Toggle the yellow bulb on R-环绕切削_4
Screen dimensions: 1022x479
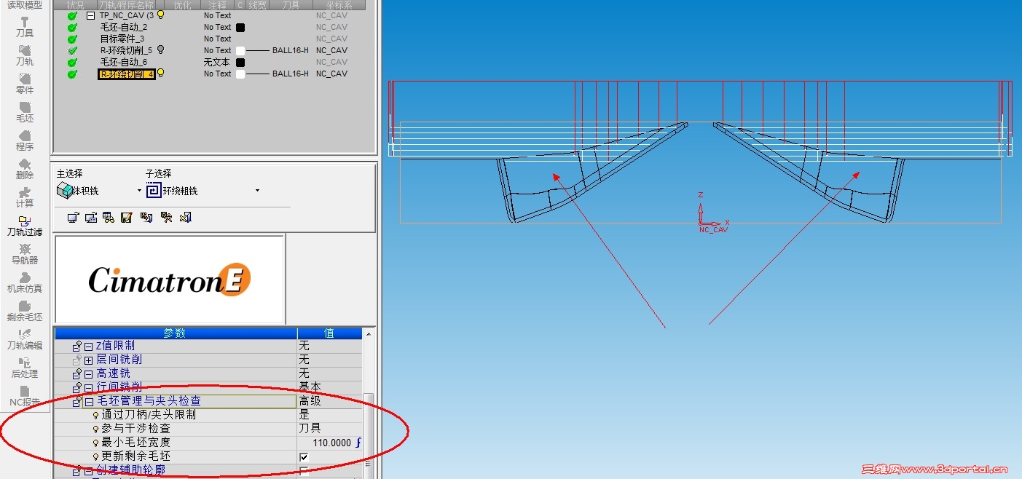161,73
